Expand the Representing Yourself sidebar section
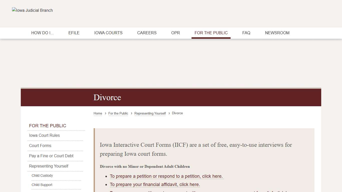 point(49,166)
